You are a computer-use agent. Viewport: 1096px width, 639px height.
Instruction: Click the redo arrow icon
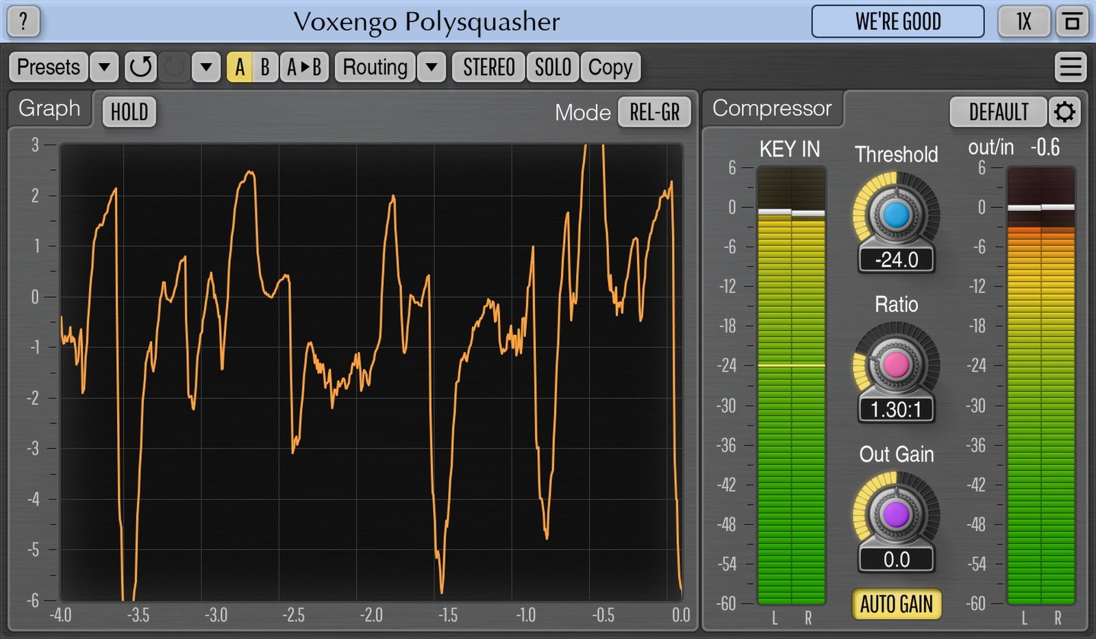coord(173,66)
